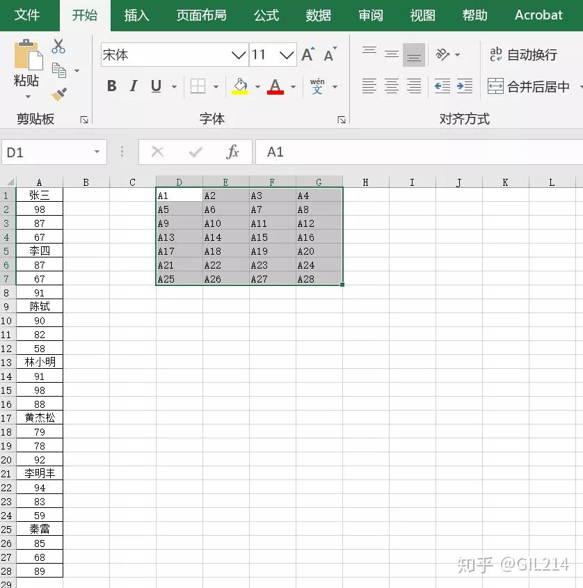Switch to the 公式 tab
The height and width of the screenshot is (588, 583).
[x=266, y=15]
